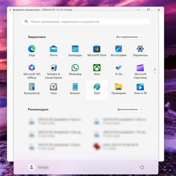Click the power button icon
Screen dimensions: 176x176
[x=142, y=167]
